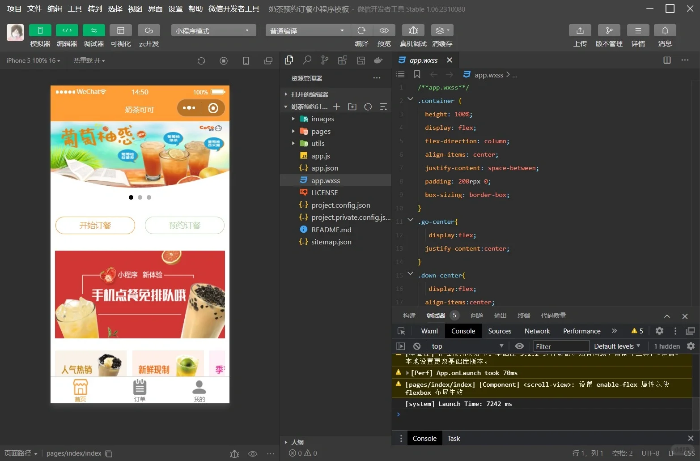Viewport: 700px width, 461px height.
Task: Click the upload (上传) icon
Action: coord(580,30)
